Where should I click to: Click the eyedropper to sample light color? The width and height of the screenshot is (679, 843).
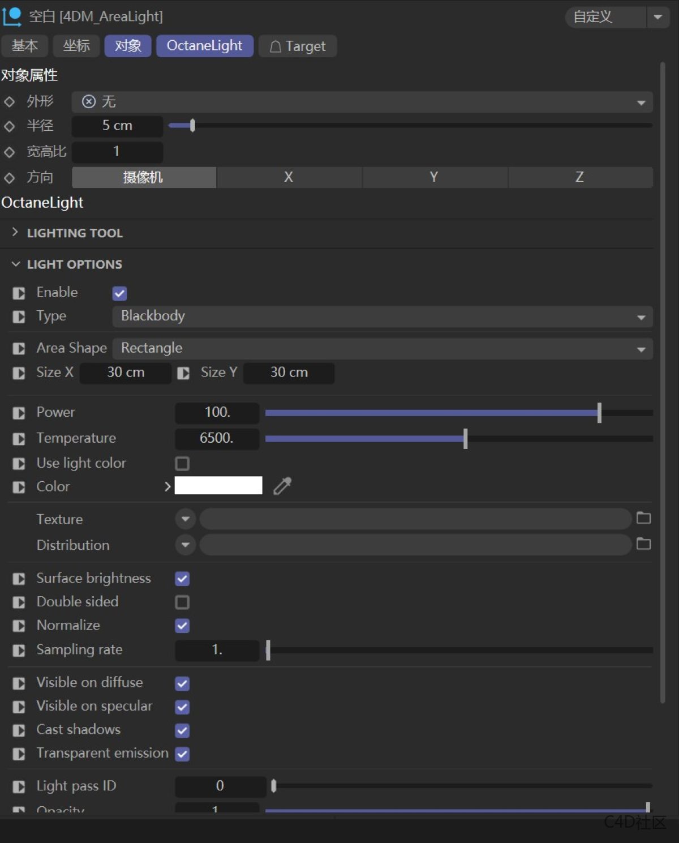[282, 486]
